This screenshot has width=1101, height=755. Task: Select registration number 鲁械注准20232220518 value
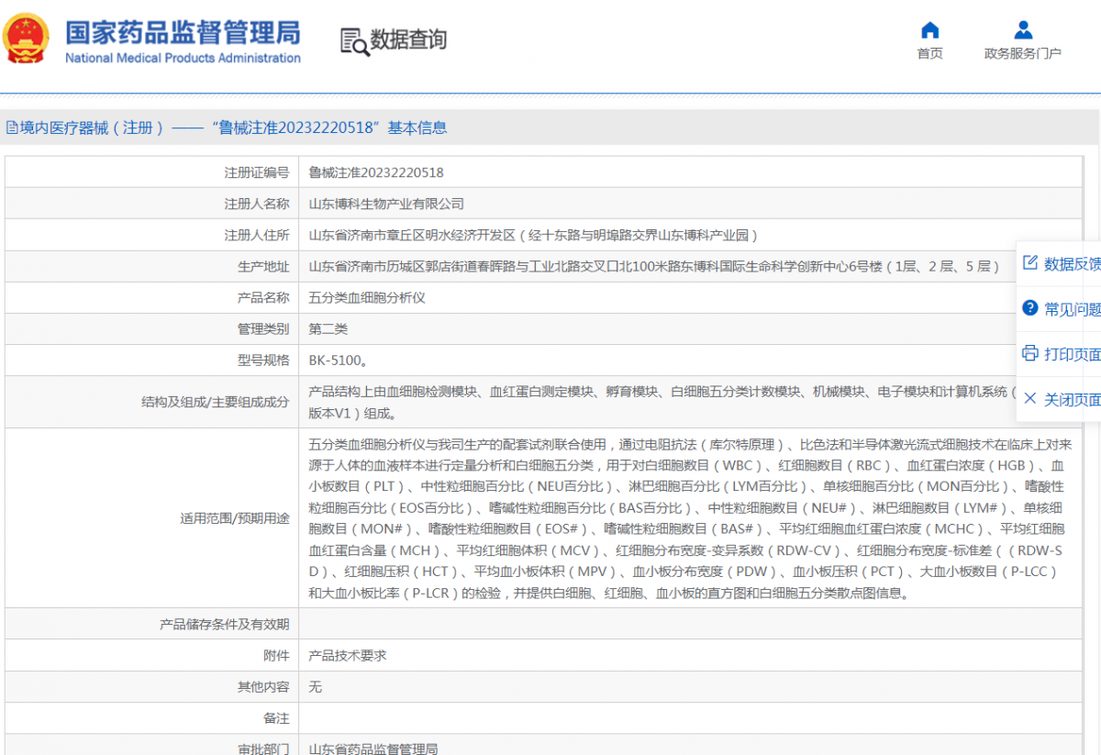376,172
